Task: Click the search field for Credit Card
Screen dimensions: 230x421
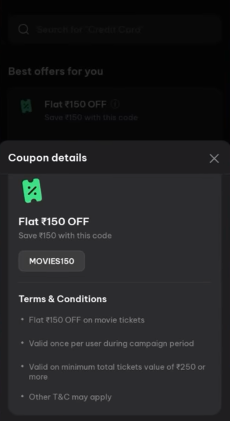Action: click(115, 29)
